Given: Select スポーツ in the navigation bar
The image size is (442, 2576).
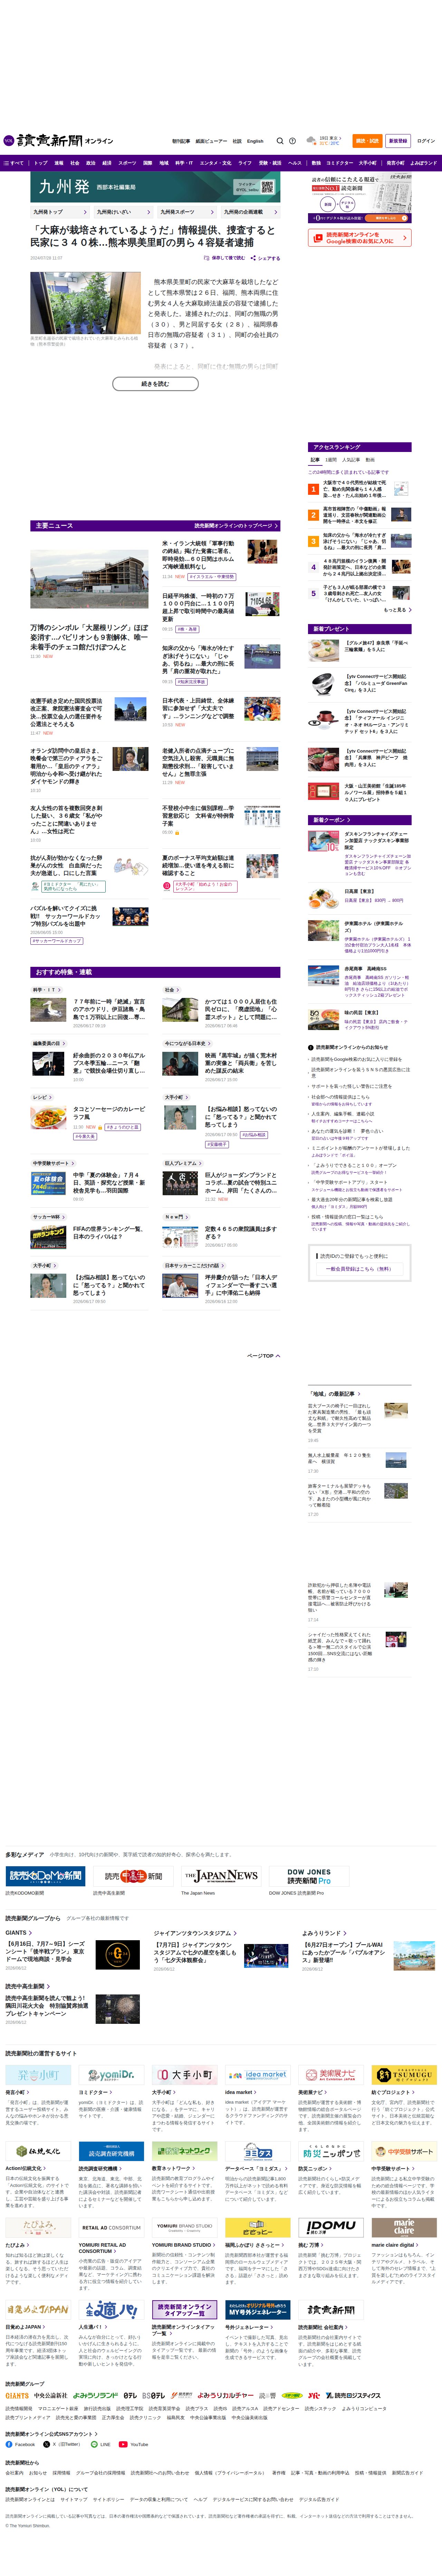Looking at the screenshot, I should tap(127, 163).
